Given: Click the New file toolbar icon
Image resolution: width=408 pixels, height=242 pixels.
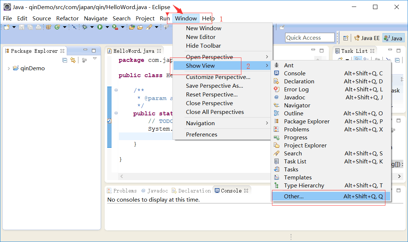Looking at the screenshot, I should 7,27.
